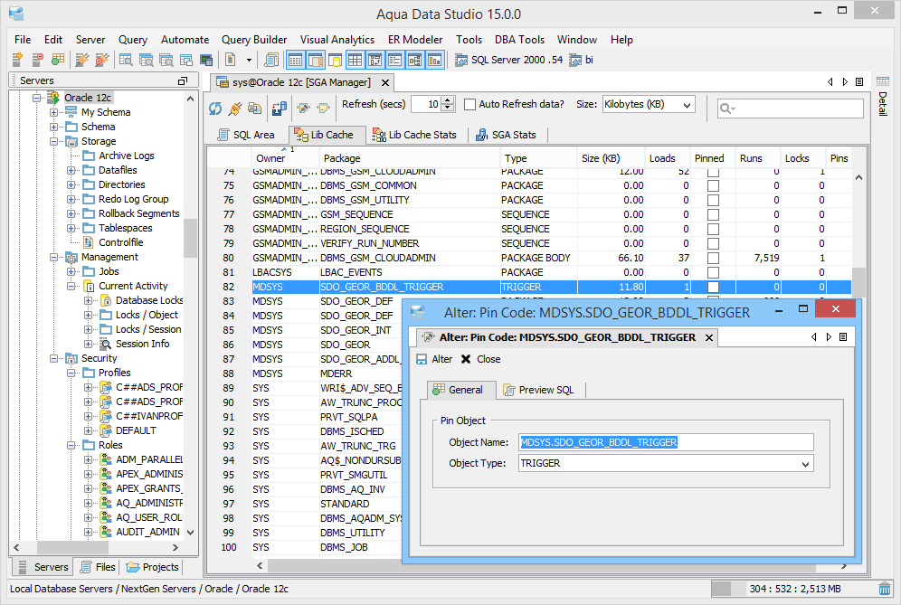The width and height of the screenshot is (901, 605).
Task: Collapse the Security tree node
Action: click(53, 358)
